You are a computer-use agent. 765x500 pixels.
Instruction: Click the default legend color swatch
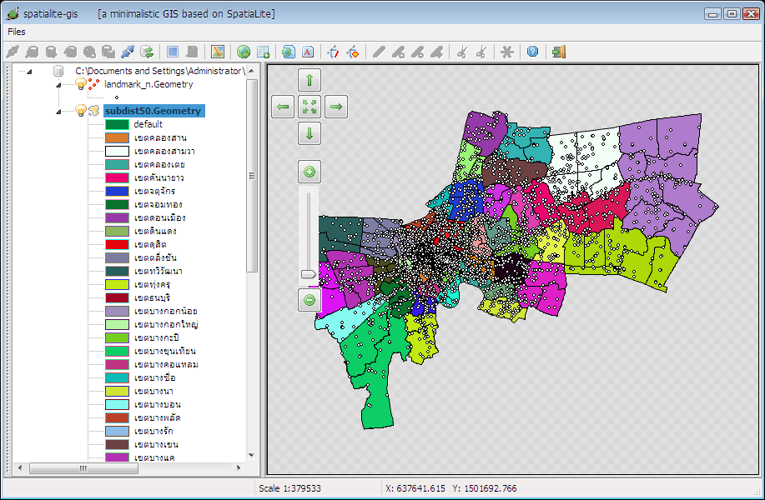(117, 124)
